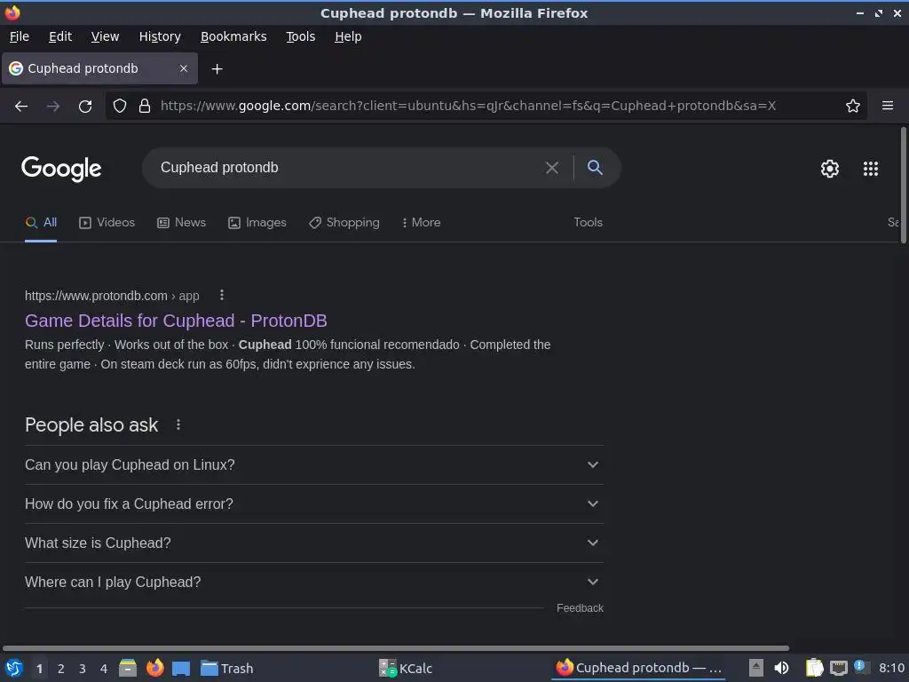Image resolution: width=909 pixels, height=682 pixels.
Task: Go back with the browser back arrow
Action: (21, 106)
